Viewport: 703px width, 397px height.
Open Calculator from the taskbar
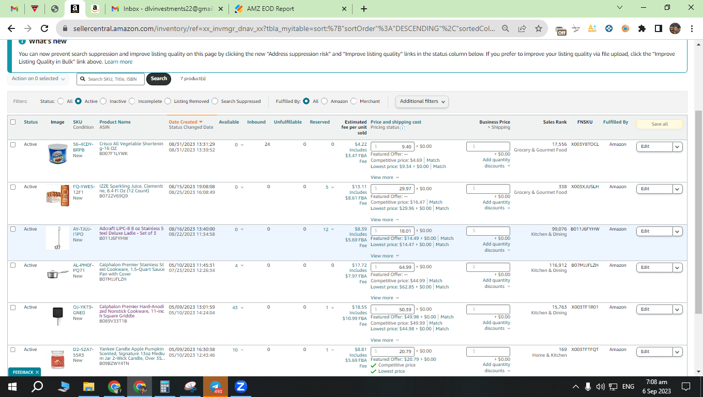[x=165, y=386]
